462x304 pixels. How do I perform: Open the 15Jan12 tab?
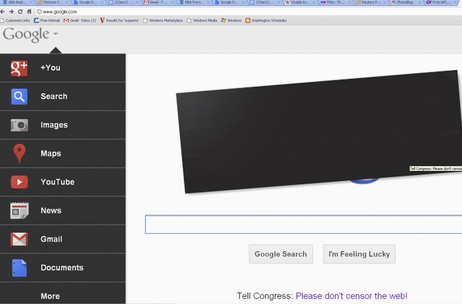pos(265,2)
